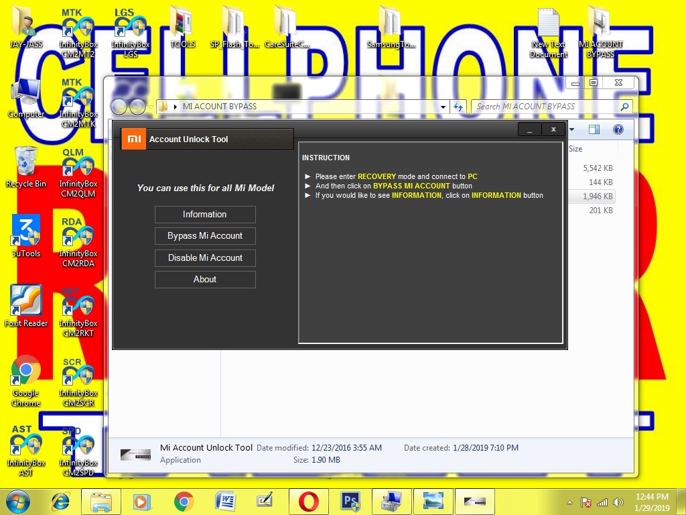The height and width of the screenshot is (515, 686).
Task: Open SP_Flash_Tool desktop folder
Action: (234, 27)
